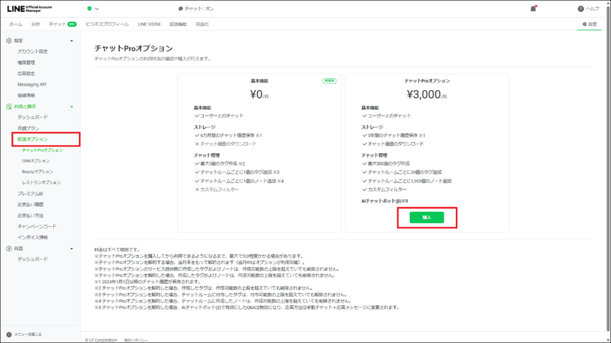Click チャット履歴のダウンロード in basic plan card
Image resolution: width=611 pixels, height=343 pixels.
[x=229, y=144]
